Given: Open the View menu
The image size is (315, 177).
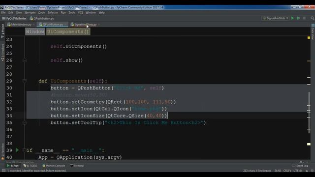Looking at the screenshot, I should click(x=19, y=12).
